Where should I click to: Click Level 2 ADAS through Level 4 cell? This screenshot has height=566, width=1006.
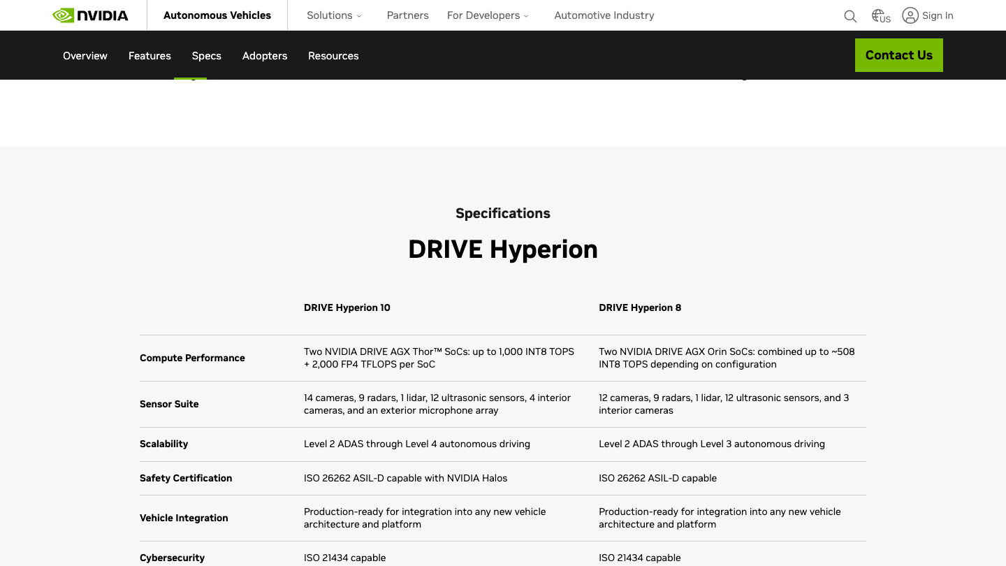pyautogui.click(x=417, y=444)
